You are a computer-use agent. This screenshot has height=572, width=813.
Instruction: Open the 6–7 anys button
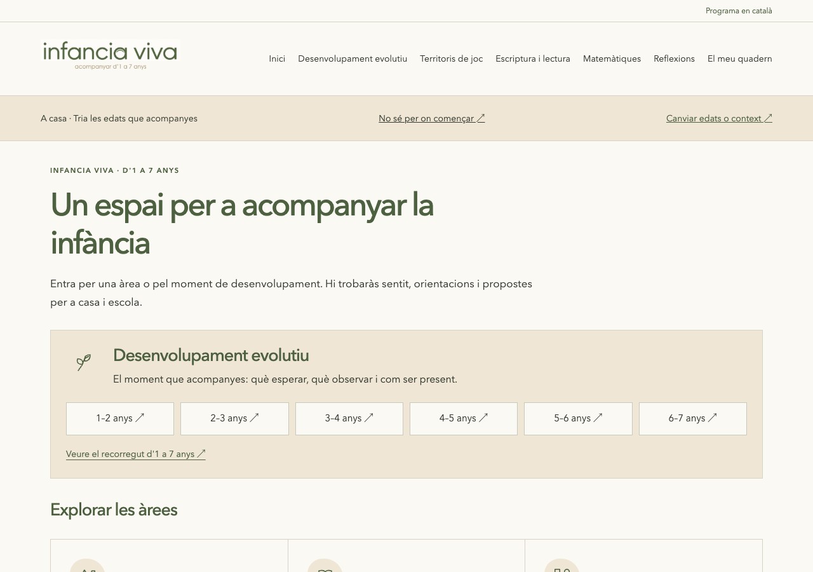click(x=693, y=419)
